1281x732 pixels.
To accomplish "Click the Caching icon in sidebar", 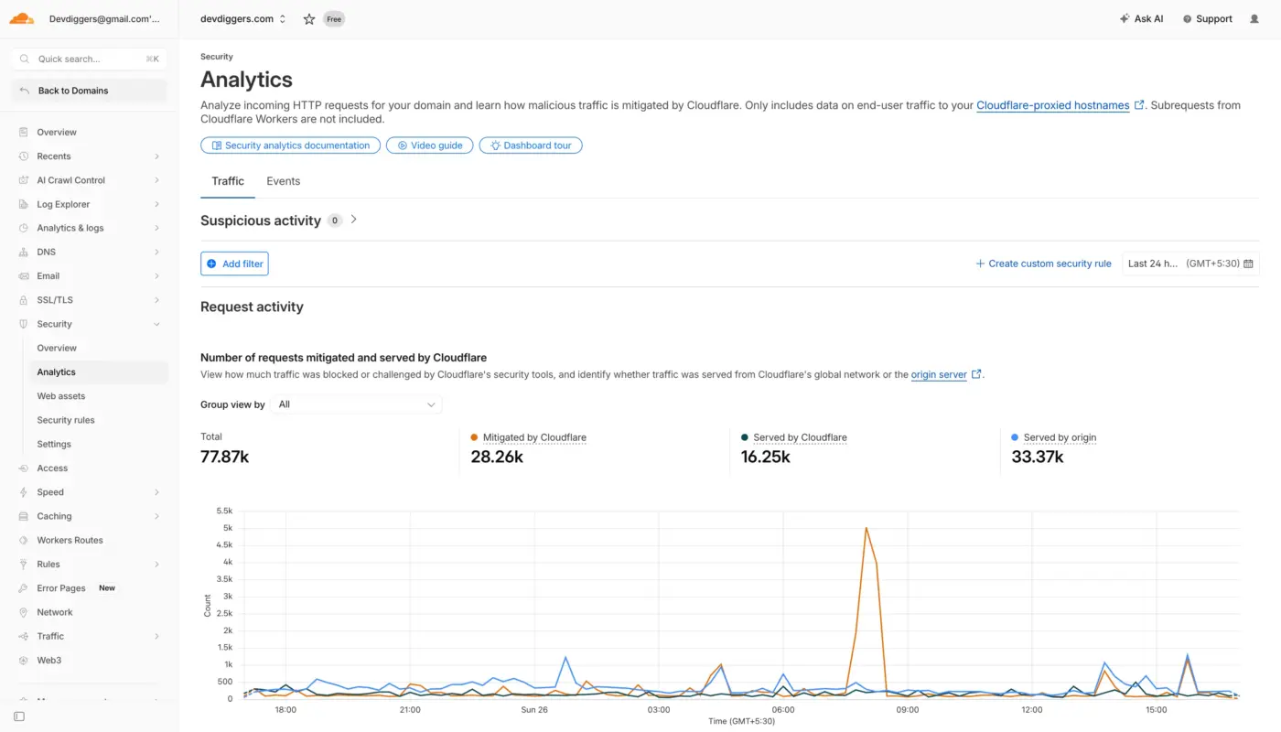I will pos(24,516).
